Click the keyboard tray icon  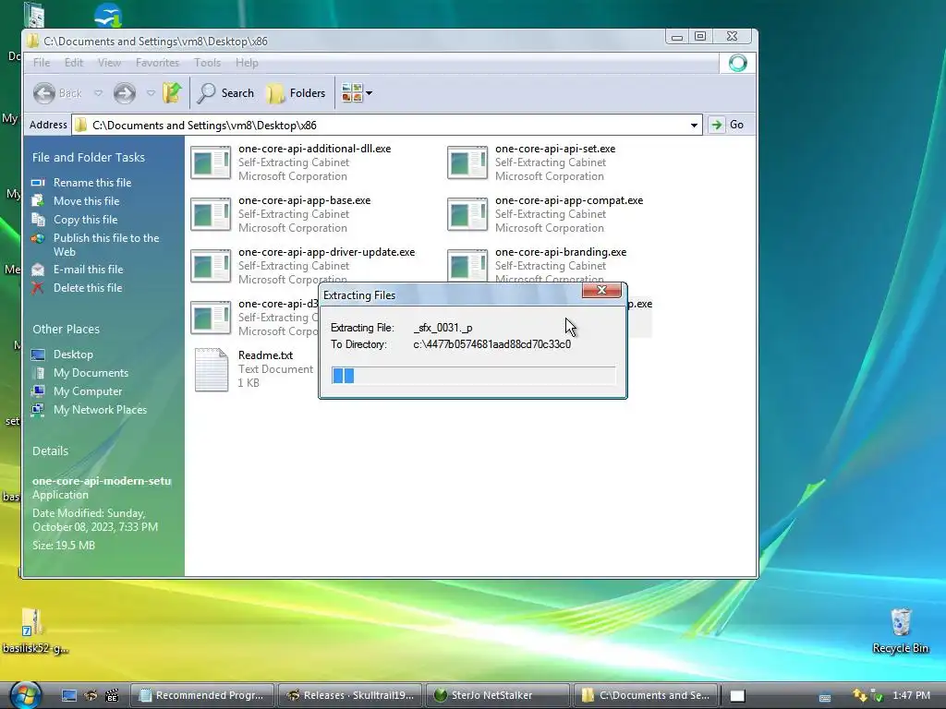click(x=825, y=696)
